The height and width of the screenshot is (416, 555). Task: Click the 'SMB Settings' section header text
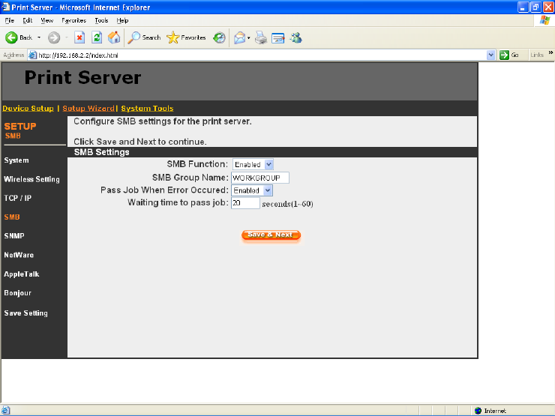tap(101, 152)
